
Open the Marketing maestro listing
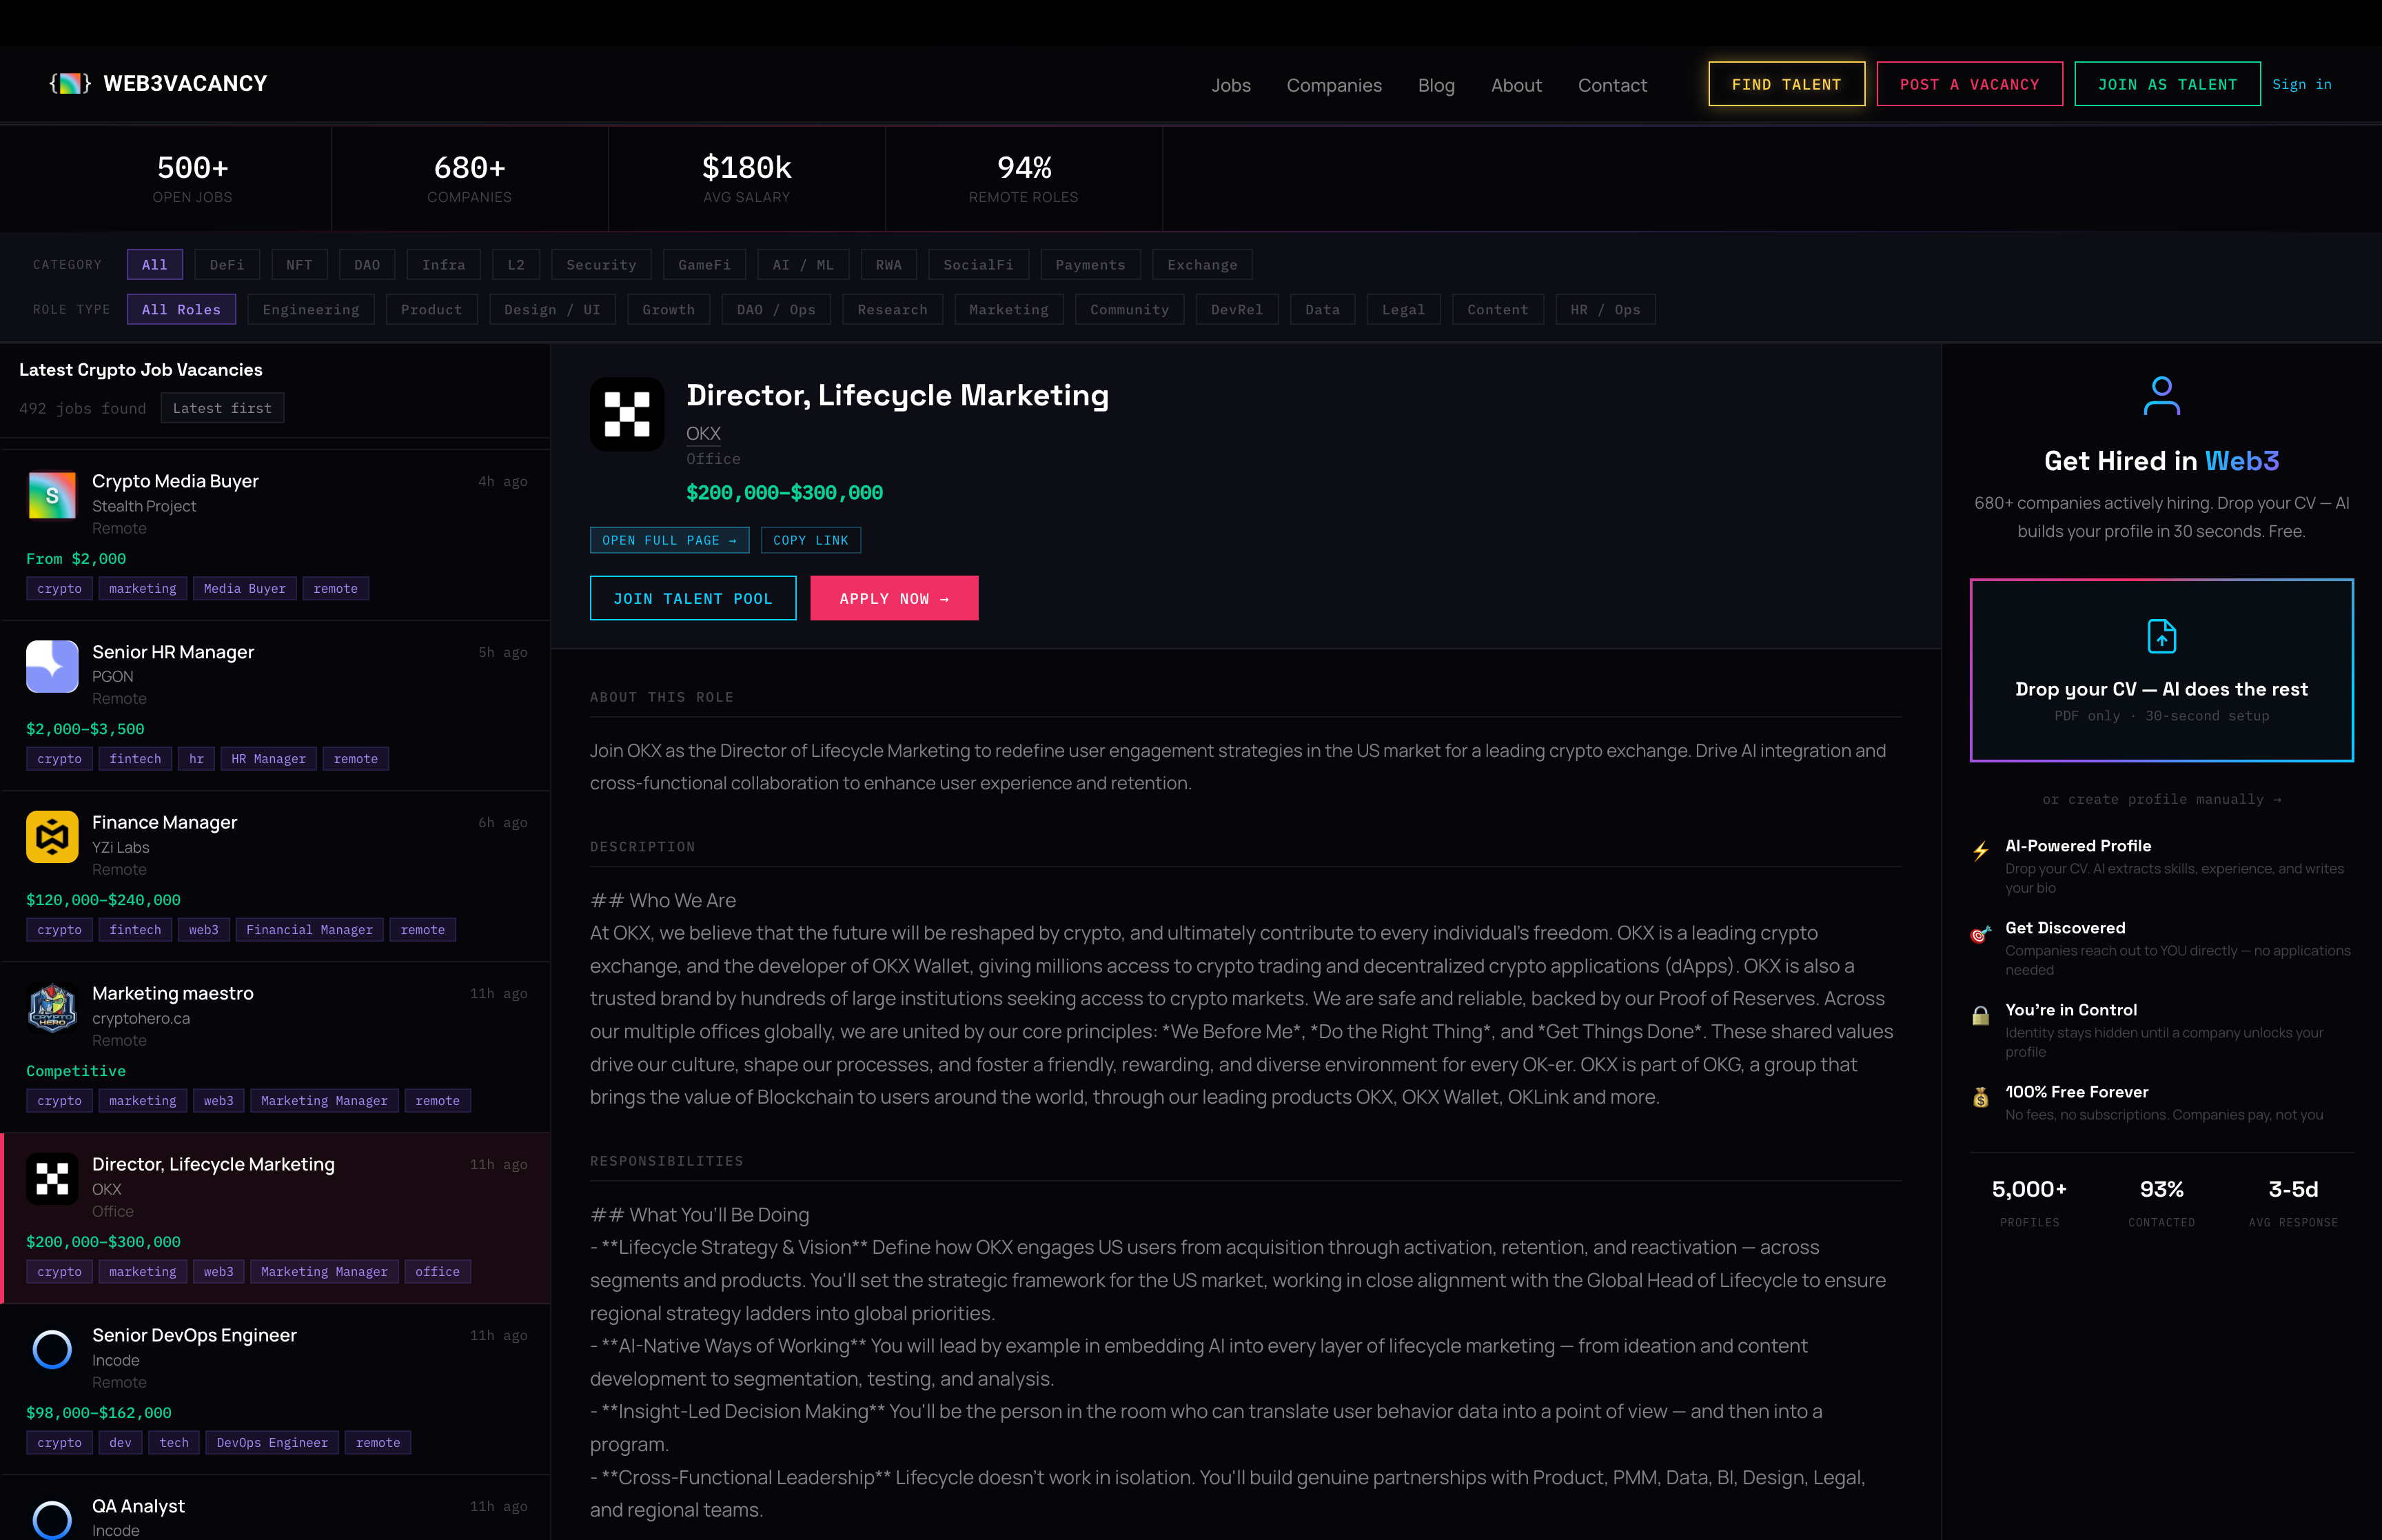276,1048
